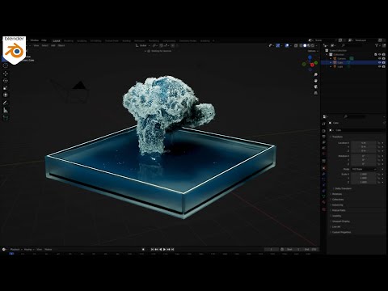Switch to wireframe viewport shading
Image resolution: width=388 pixels, height=291 pixels.
(x=301, y=45)
